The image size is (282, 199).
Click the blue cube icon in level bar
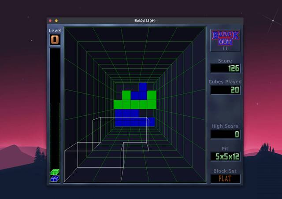(x=55, y=178)
